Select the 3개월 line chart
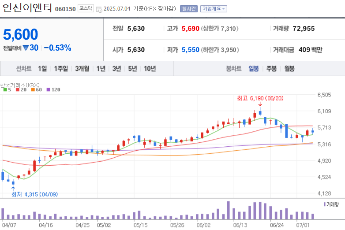 [82, 69]
